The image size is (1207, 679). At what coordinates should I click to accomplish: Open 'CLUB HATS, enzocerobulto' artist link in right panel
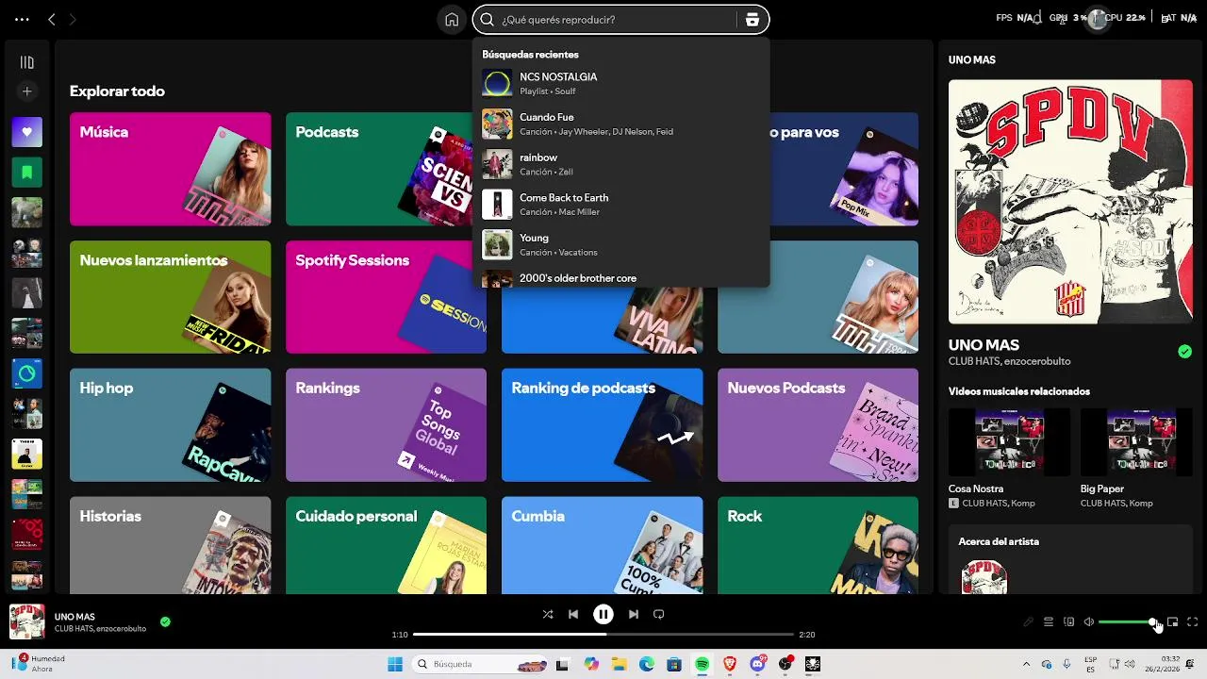pos(1010,361)
